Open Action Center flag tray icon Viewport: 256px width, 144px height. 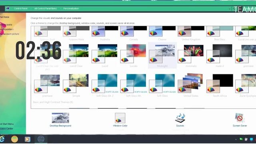(x=241, y=139)
